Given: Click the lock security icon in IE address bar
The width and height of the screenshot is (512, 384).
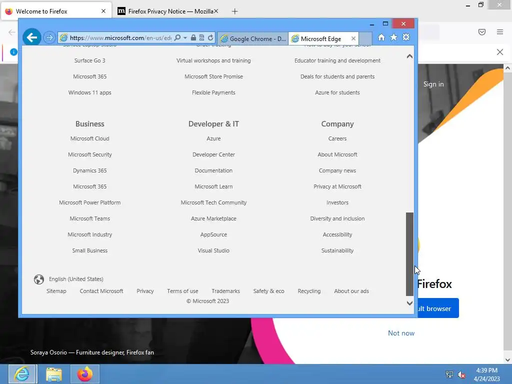Looking at the screenshot, I should [193, 37].
